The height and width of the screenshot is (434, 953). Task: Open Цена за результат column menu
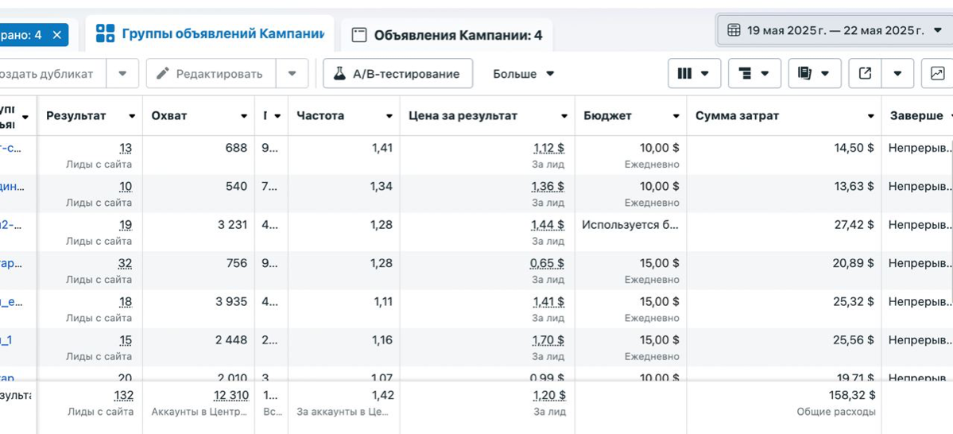coord(564,116)
